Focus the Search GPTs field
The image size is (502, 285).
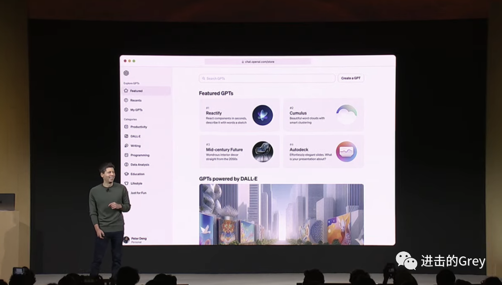(x=267, y=78)
